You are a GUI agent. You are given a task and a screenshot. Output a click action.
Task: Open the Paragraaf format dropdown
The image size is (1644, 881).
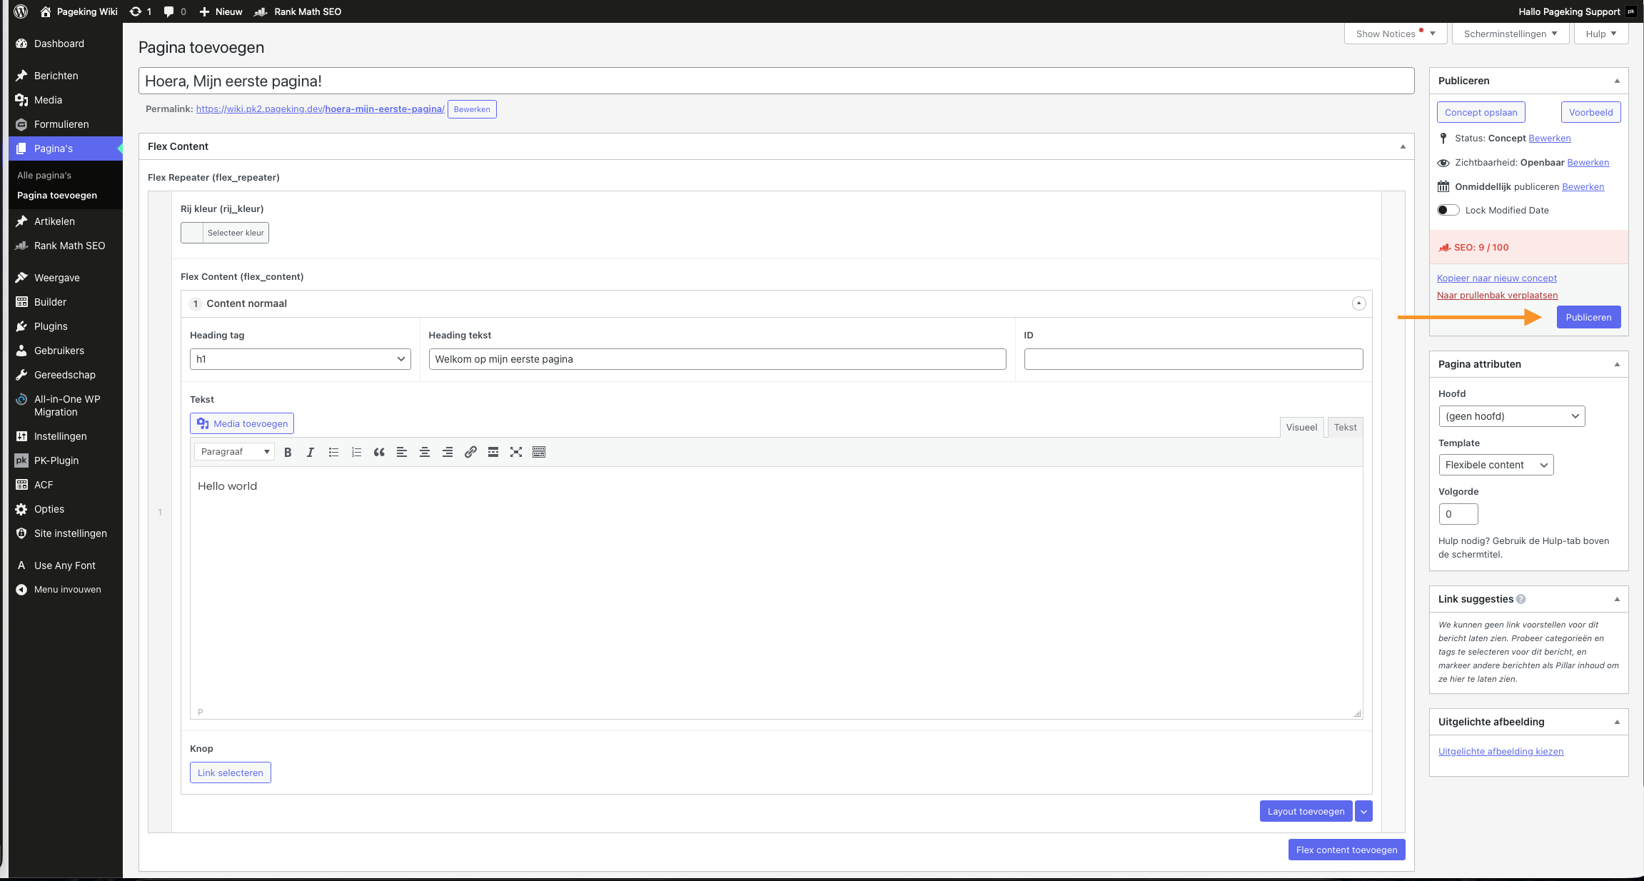pos(234,452)
